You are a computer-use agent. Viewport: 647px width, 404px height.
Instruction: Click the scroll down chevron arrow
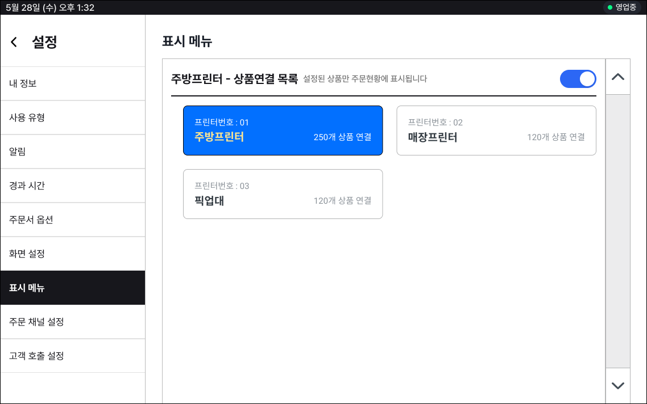(617, 385)
